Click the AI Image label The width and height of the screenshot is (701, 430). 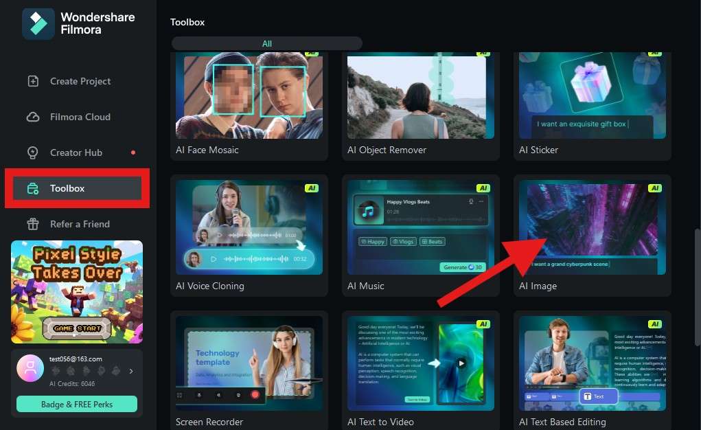[x=538, y=286]
